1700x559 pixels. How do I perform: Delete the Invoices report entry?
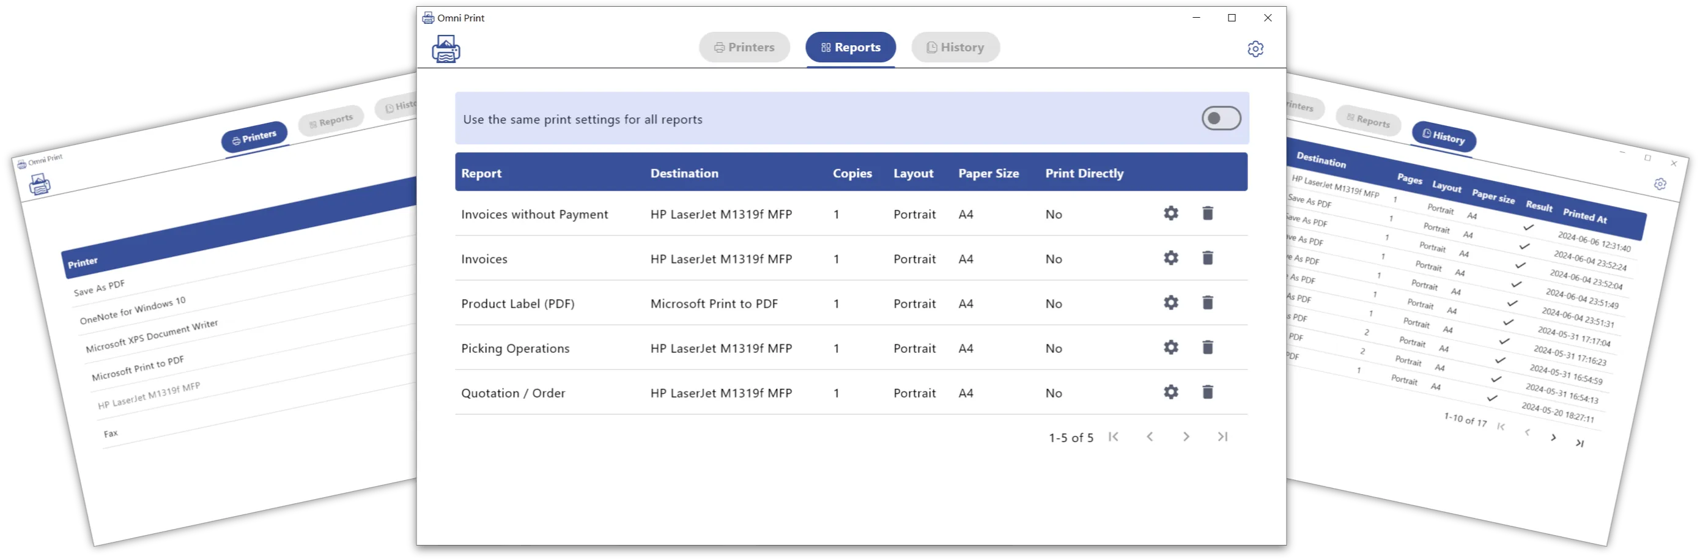[x=1208, y=258]
